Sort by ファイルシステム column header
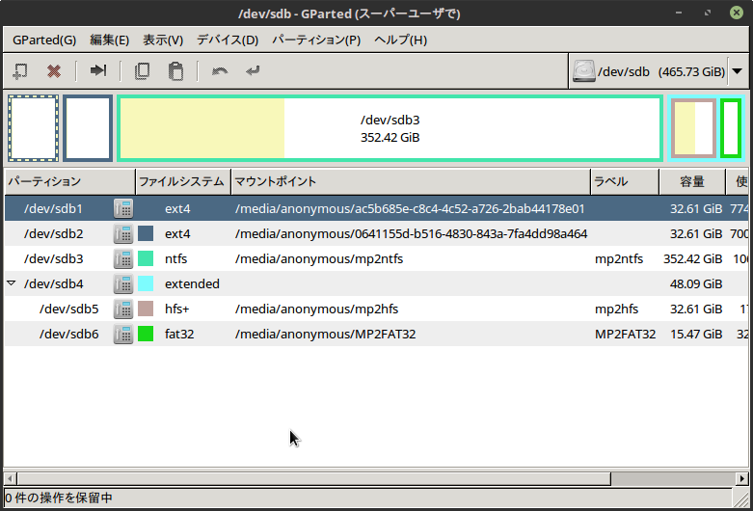Viewport: 753px width, 511px height. pyautogui.click(x=181, y=181)
